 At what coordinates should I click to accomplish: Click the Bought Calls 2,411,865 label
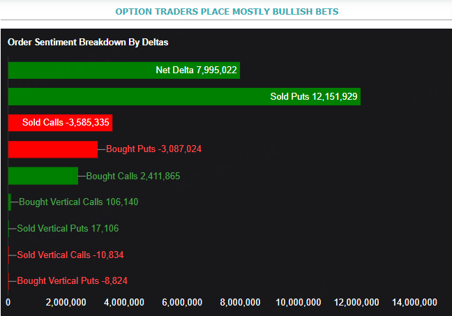(133, 176)
